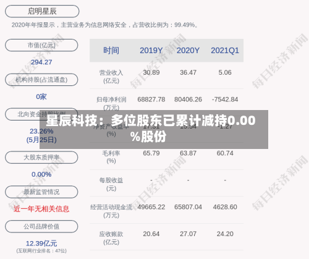Click the 互联网行业排名：47位 note
Image resolution: width=309 pixels, height=259 pixels.
[x=41, y=251]
